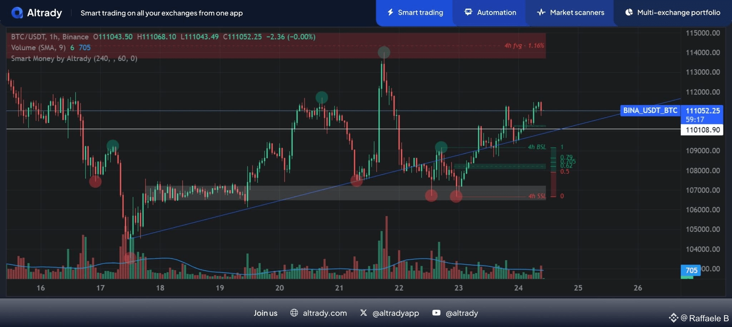The height and width of the screenshot is (327, 732).
Task: Click the red swing-low marker on day 21
Action: [357, 180]
